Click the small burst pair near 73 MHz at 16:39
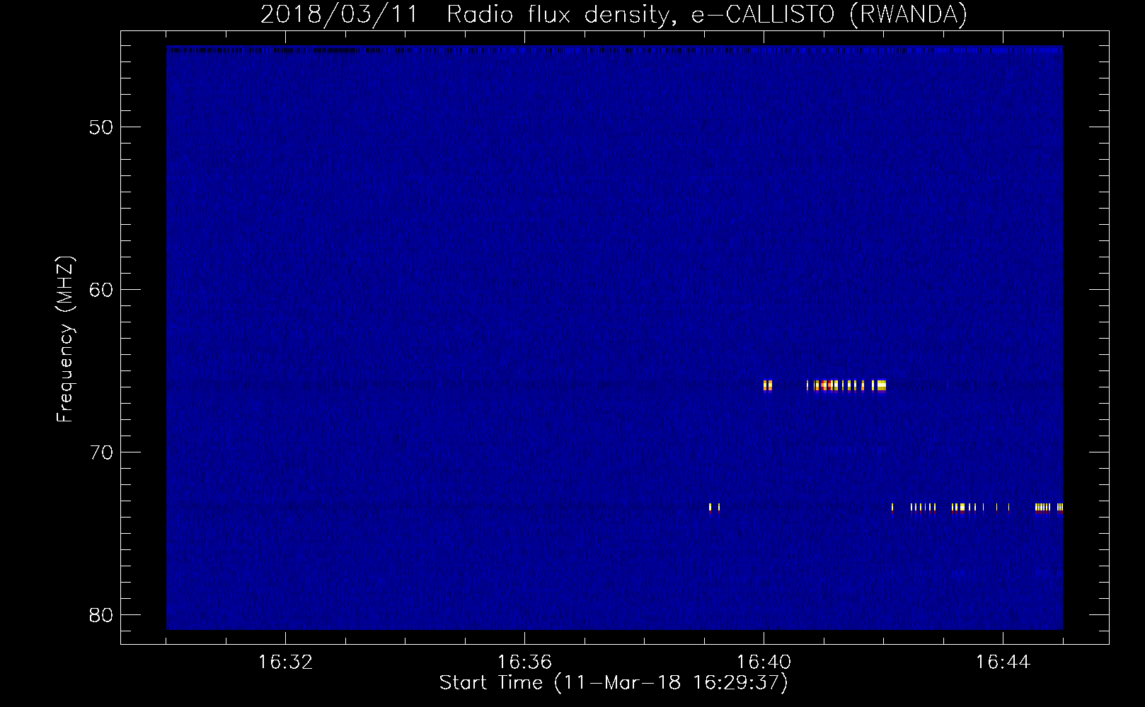The height and width of the screenshot is (707, 1145). pos(714,507)
